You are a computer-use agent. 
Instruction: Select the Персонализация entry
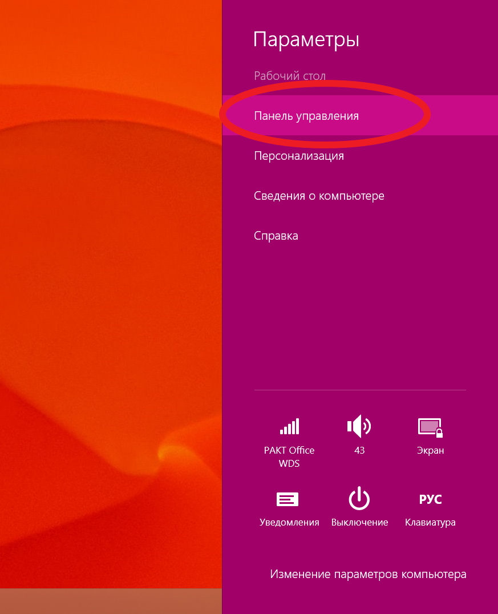299,156
